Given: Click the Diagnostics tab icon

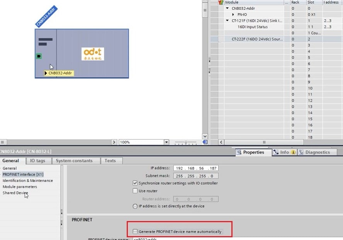Looking at the screenshot, I should click(x=301, y=152).
